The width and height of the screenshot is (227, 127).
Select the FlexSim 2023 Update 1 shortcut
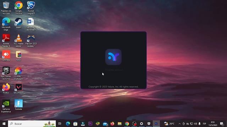click(x=31, y=41)
